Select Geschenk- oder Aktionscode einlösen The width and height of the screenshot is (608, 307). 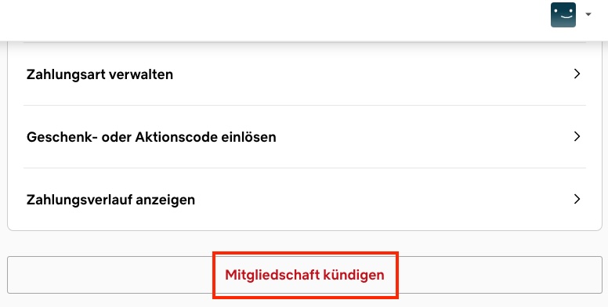click(304, 136)
